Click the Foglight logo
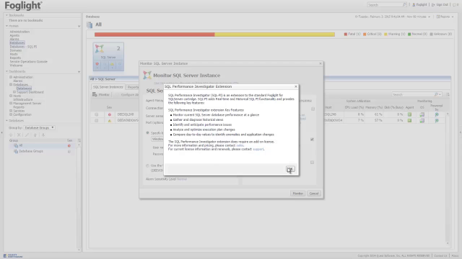Image resolution: width=462 pixels, height=259 pixels. click(x=23, y=5)
